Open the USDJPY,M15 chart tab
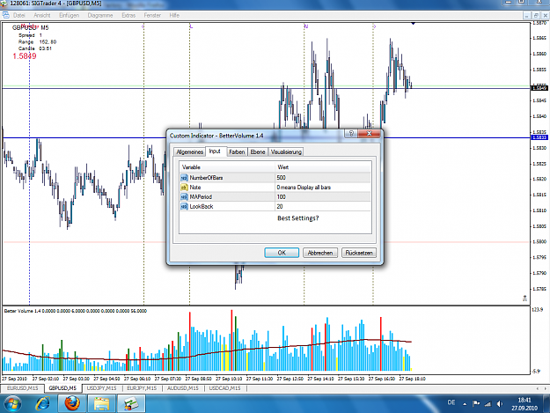 [101, 388]
